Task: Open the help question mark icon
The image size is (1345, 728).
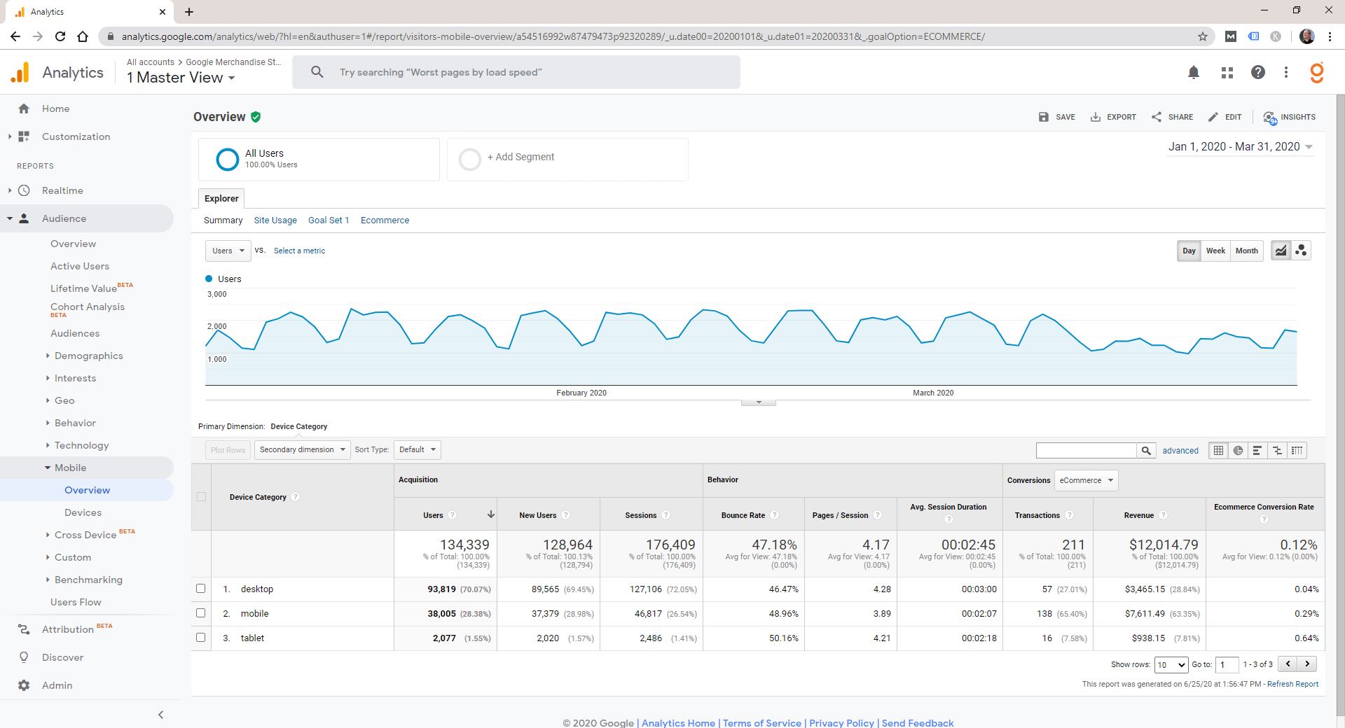Action: pos(1258,72)
